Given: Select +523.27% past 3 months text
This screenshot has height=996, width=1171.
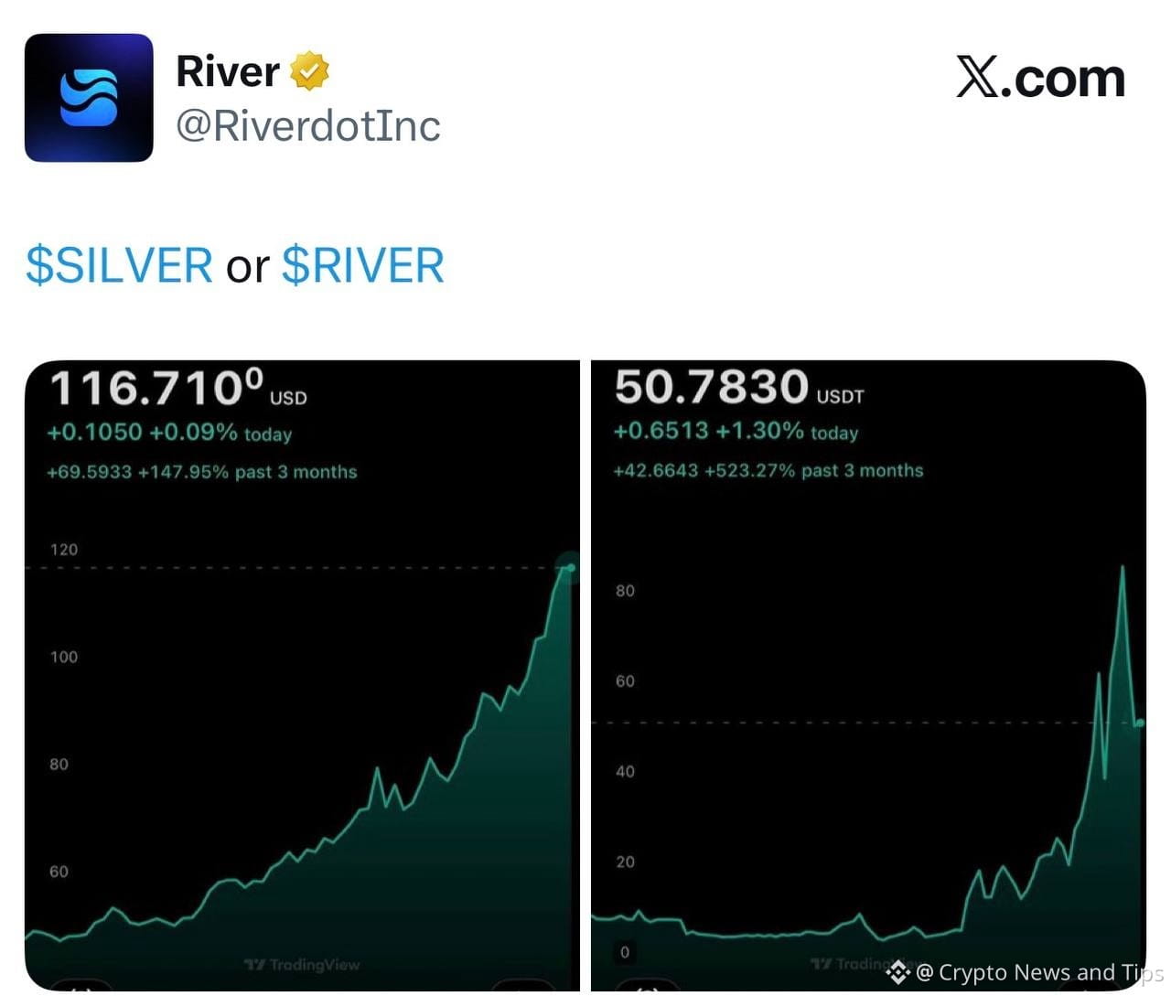Looking at the screenshot, I should click(x=813, y=470).
